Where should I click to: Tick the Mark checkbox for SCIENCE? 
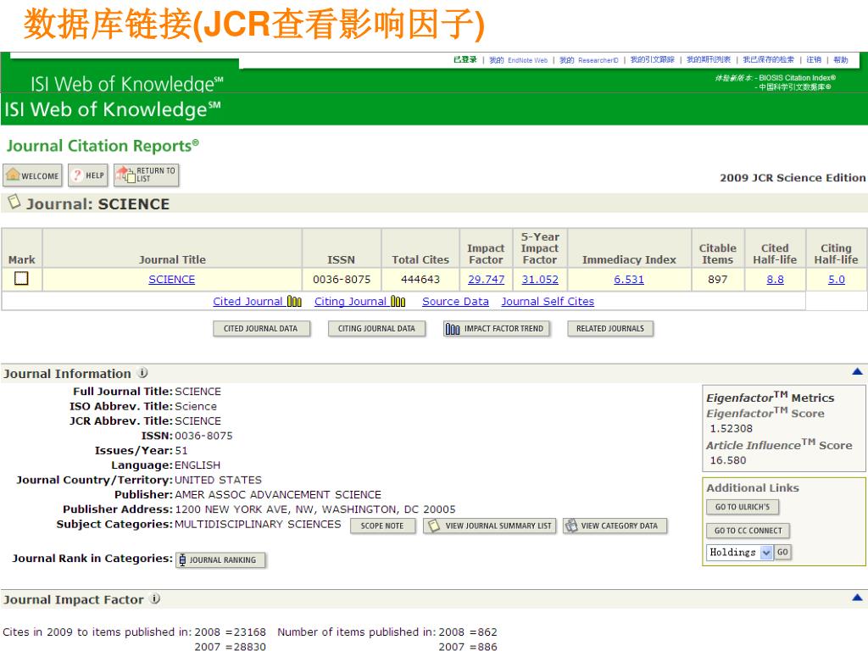point(21,278)
